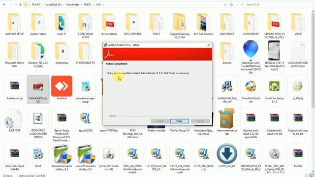The width and height of the screenshot is (315, 177).
Task: Select the Microsoft Office 2007 folder
Action: (14, 55)
